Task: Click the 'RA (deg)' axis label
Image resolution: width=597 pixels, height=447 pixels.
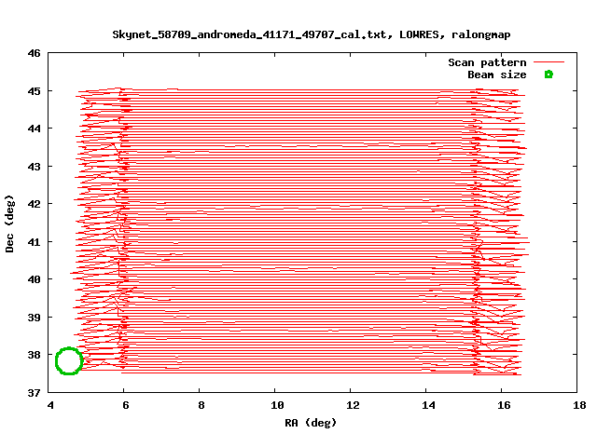Action: click(x=311, y=423)
